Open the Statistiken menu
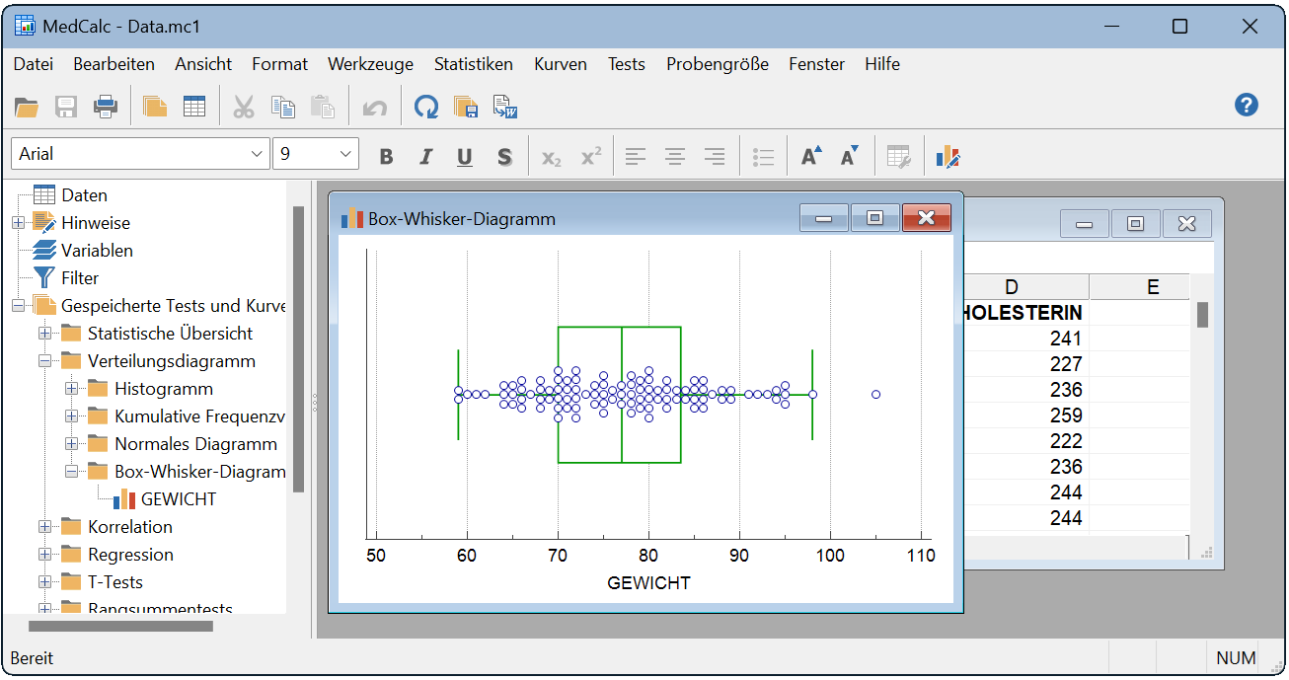1289x680 pixels. (x=474, y=64)
